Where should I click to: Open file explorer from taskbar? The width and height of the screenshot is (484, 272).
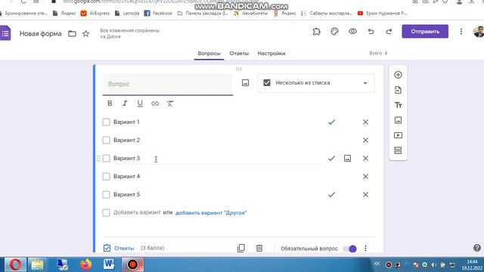[37, 264]
